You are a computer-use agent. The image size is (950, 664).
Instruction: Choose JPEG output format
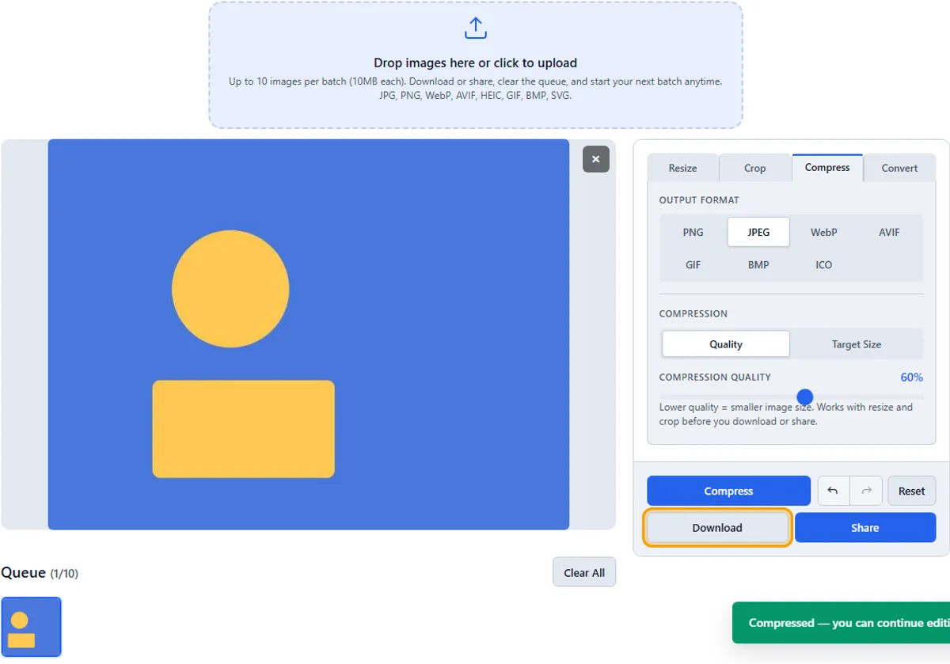pos(758,233)
